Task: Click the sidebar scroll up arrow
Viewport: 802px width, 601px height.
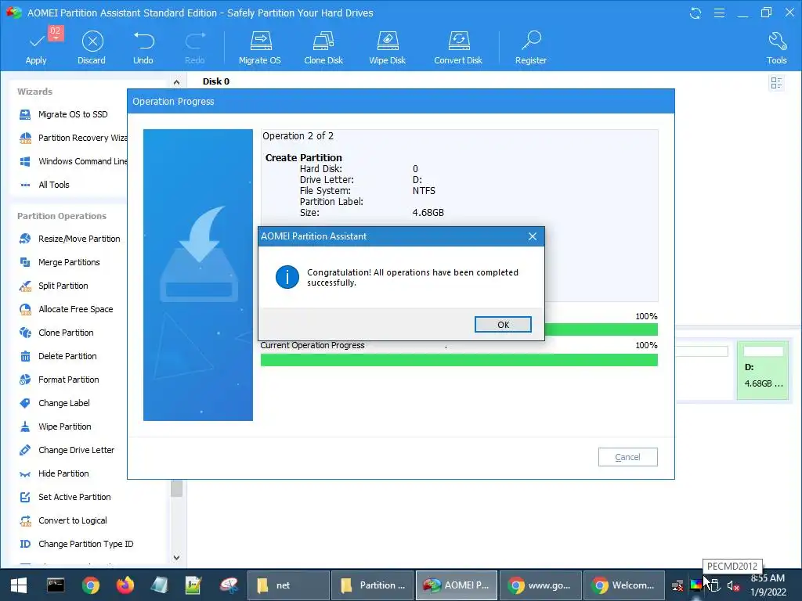Action: click(176, 81)
